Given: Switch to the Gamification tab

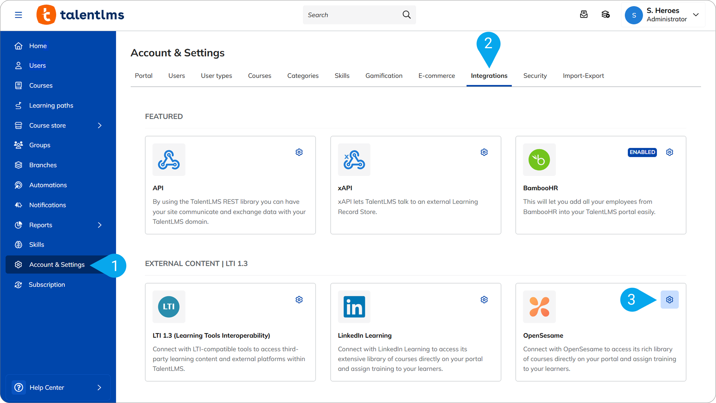Looking at the screenshot, I should 384,76.
